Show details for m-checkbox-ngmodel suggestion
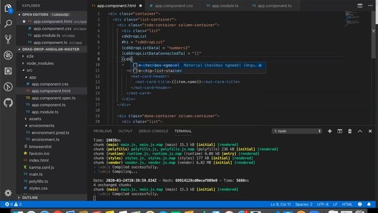 (260, 65)
